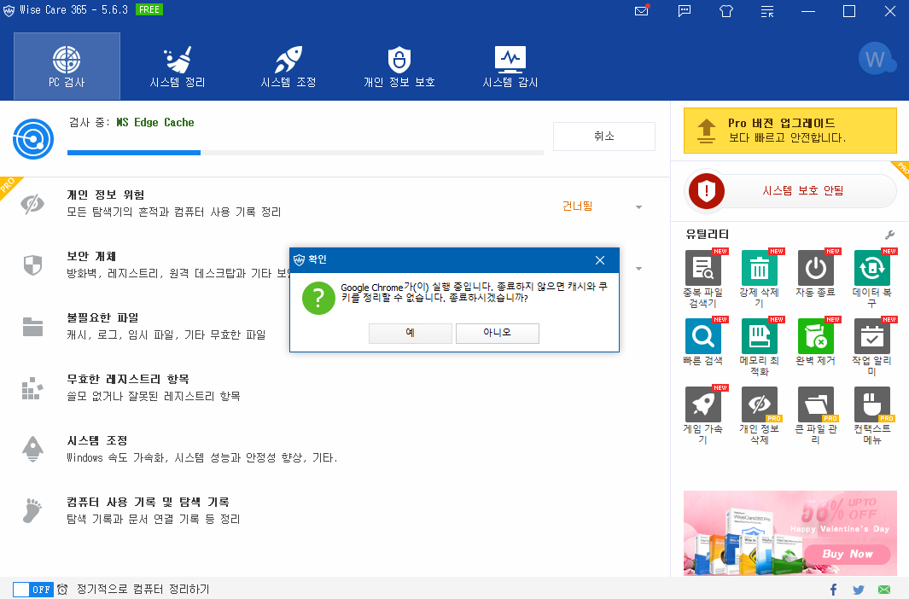Open 중복 파일 검색기 utility
Viewport: 909px width, 599px height.
[x=703, y=279]
